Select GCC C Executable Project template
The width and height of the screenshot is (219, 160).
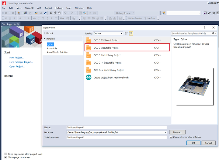click(x=127, y=48)
